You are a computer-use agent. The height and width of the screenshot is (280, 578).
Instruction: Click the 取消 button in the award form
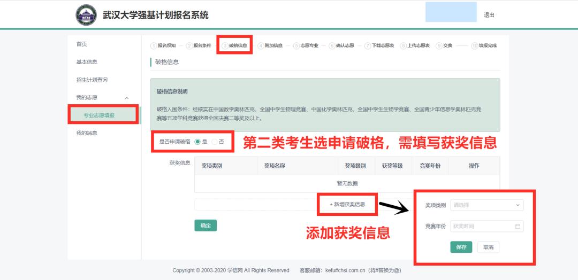coord(488,247)
